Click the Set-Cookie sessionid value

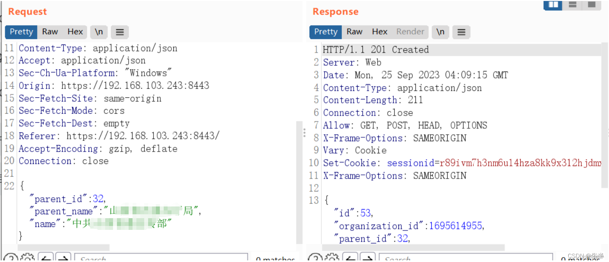coord(520,163)
